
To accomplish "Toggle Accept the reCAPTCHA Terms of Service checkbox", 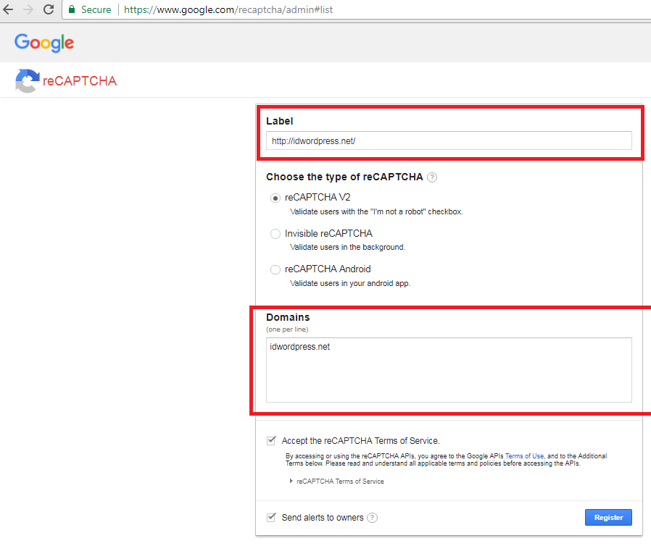I will click(x=272, y=440).
